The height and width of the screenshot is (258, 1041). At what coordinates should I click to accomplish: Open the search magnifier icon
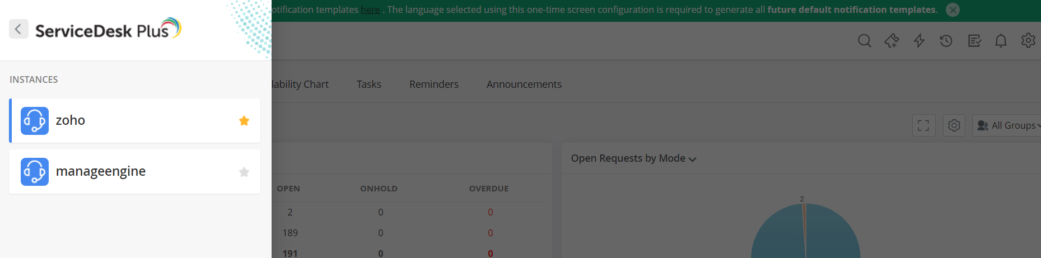(x=865, y=41)
